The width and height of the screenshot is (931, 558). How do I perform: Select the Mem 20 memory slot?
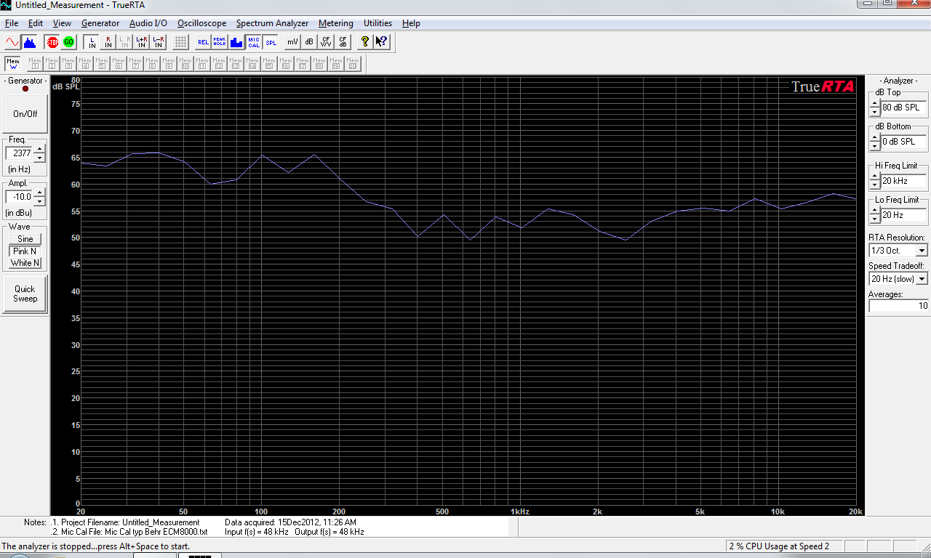pyautogui.click(x=353, y=64)
